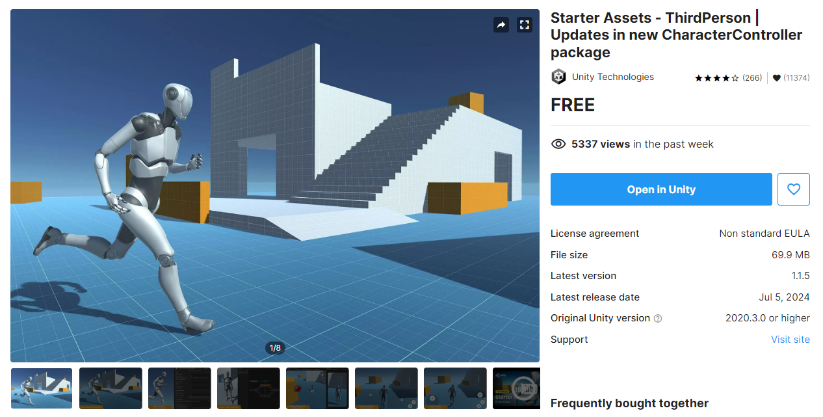View the 266 reviews count

coord(752,78)
